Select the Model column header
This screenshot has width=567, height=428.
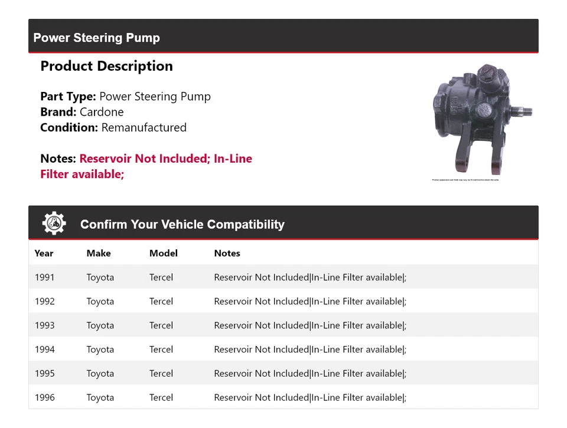(x=164, y=253)
